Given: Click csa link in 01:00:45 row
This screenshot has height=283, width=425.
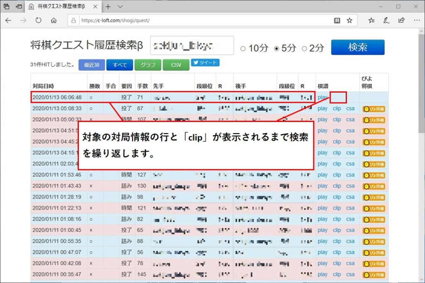Looking at the screenshot, I should point(350,230).
